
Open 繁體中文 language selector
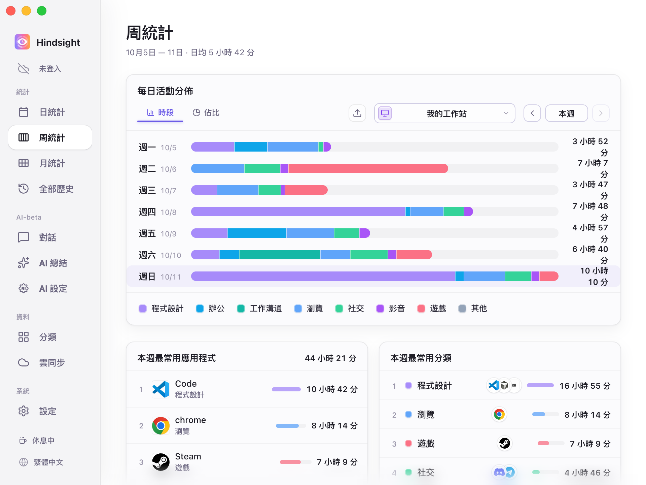[x=41, y=462]
